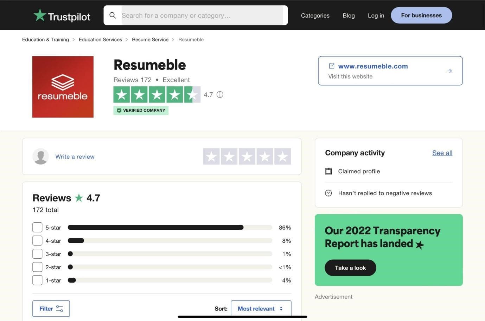Click the "Advertisement" label

point(333,297)
